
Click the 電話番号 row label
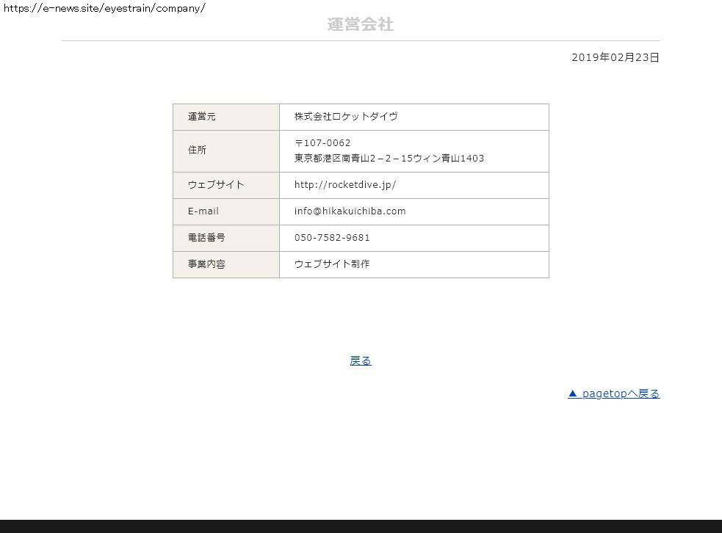206,238
